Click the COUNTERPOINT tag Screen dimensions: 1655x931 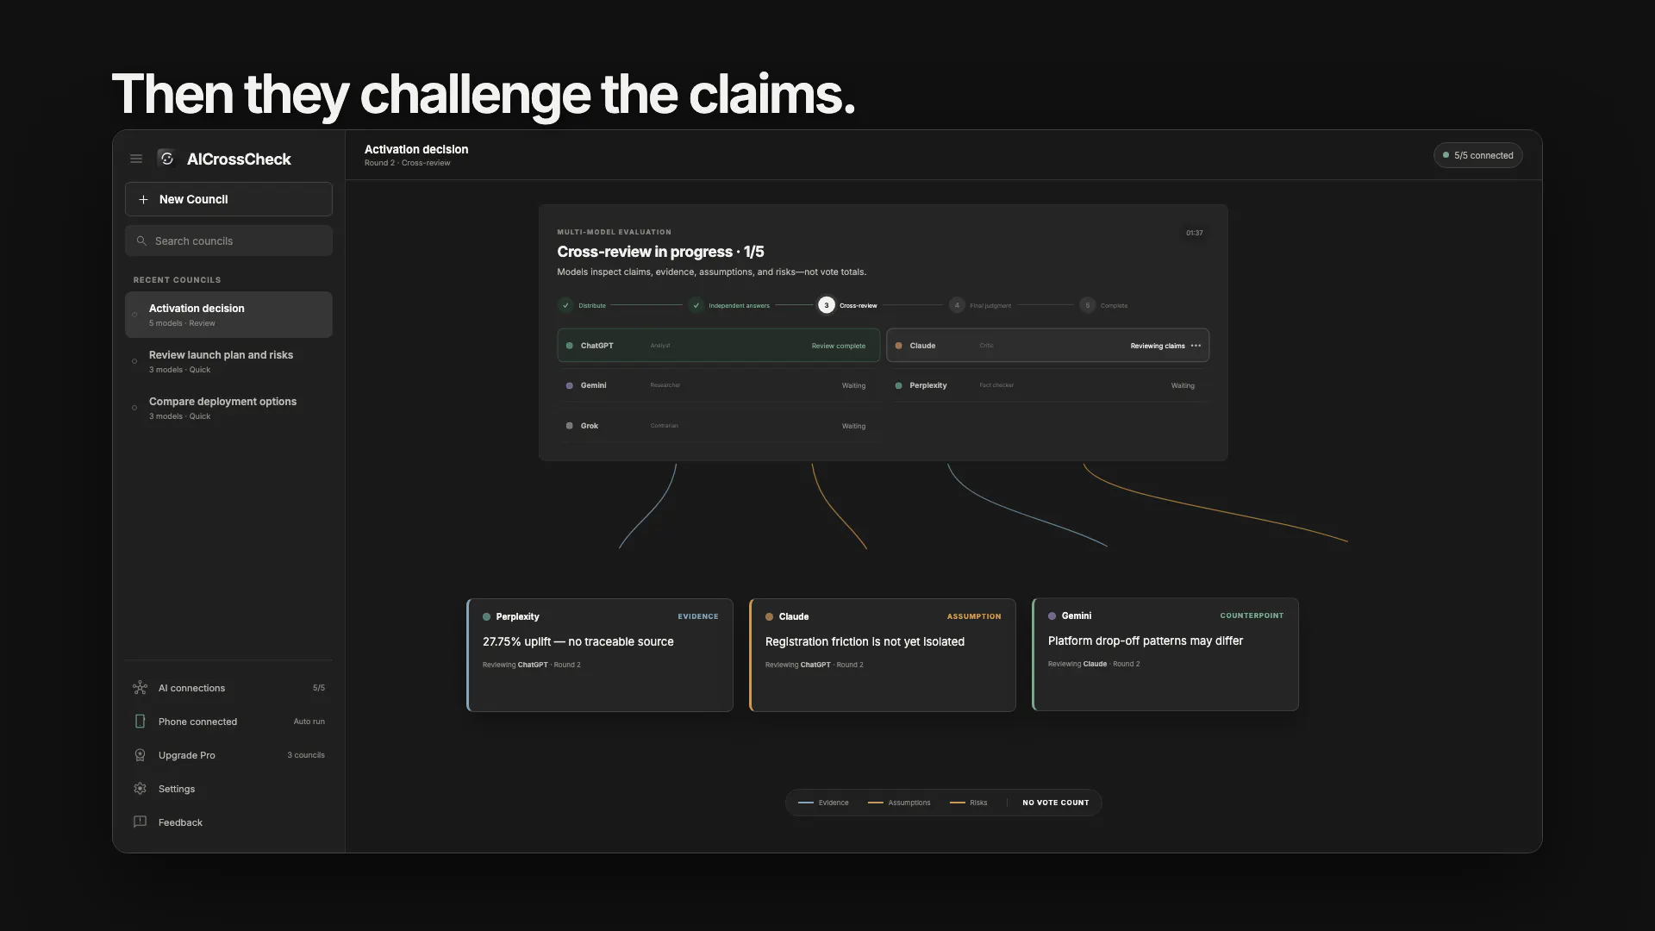coord(1252,615)
